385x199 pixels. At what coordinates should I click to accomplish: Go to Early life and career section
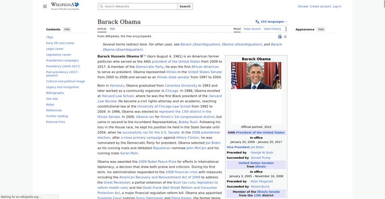(x=60, y=43)
